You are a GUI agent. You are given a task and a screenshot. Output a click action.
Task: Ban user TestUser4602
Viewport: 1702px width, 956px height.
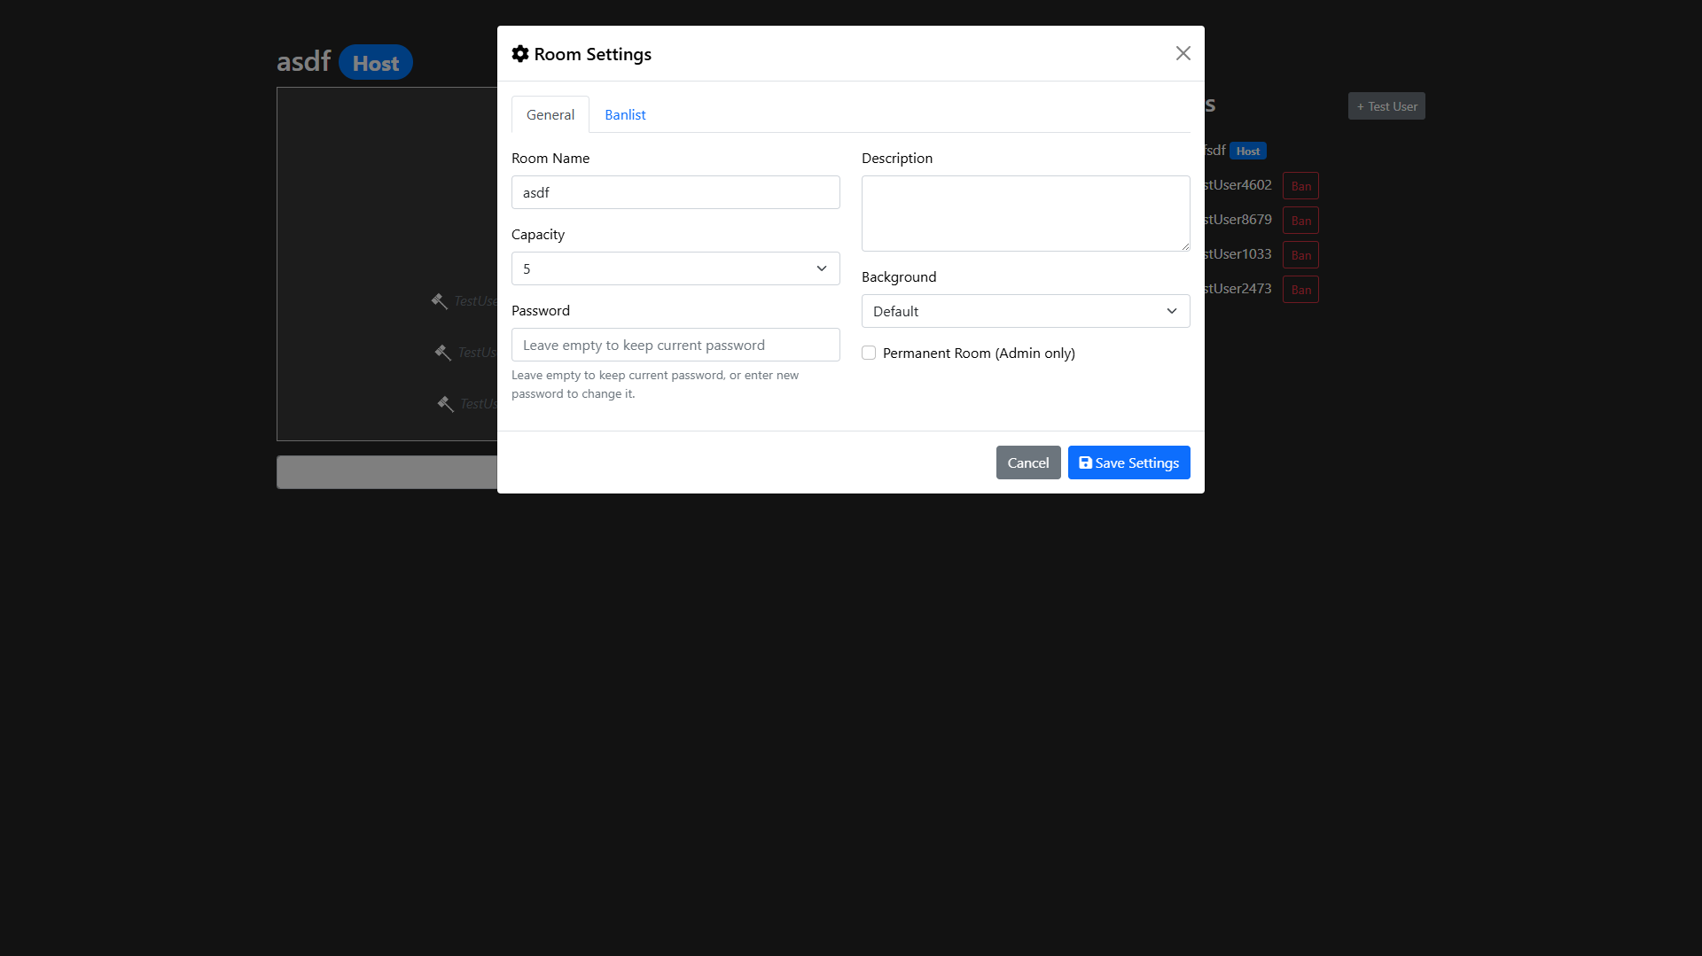pos(1300,186)
